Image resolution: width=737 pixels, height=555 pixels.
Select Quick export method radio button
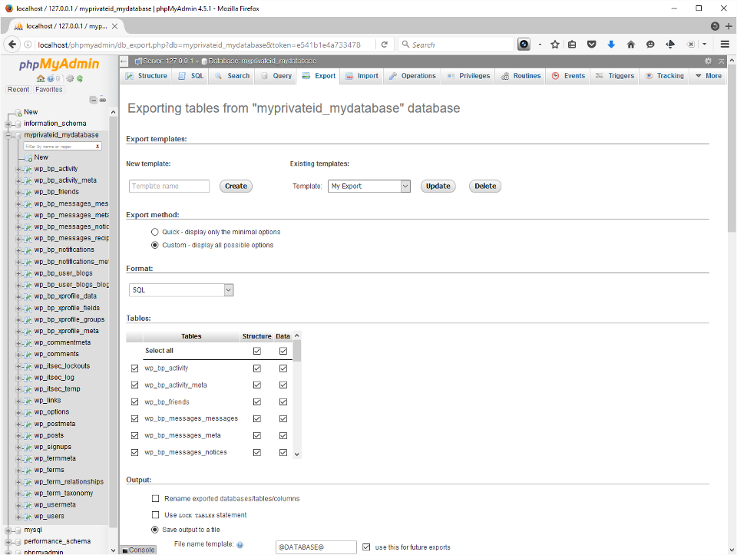[154, 232]
